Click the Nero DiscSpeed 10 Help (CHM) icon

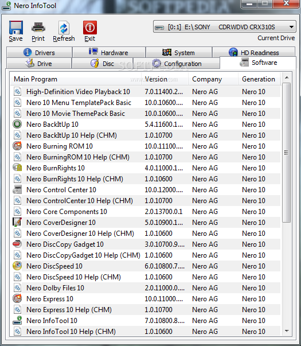pos(17,277)
